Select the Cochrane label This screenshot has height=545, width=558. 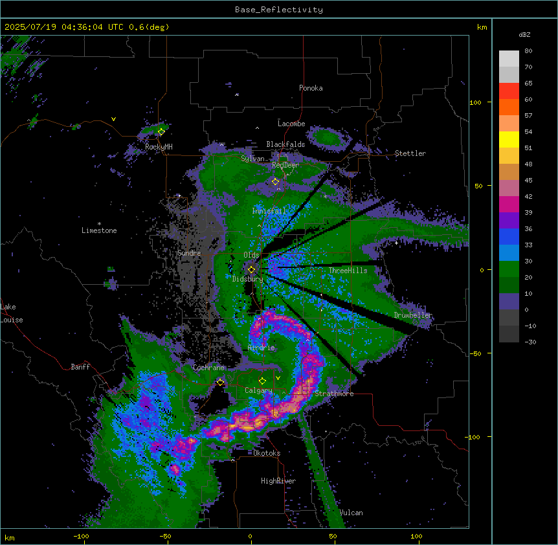208,368
